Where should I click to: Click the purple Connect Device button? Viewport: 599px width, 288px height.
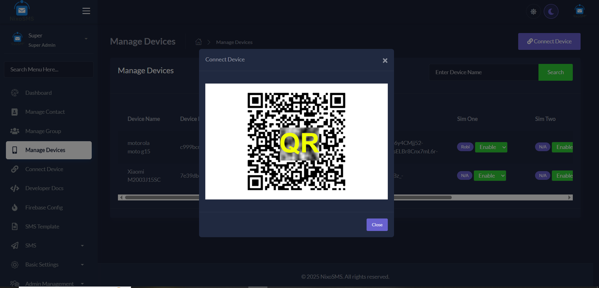pos(549,42)
